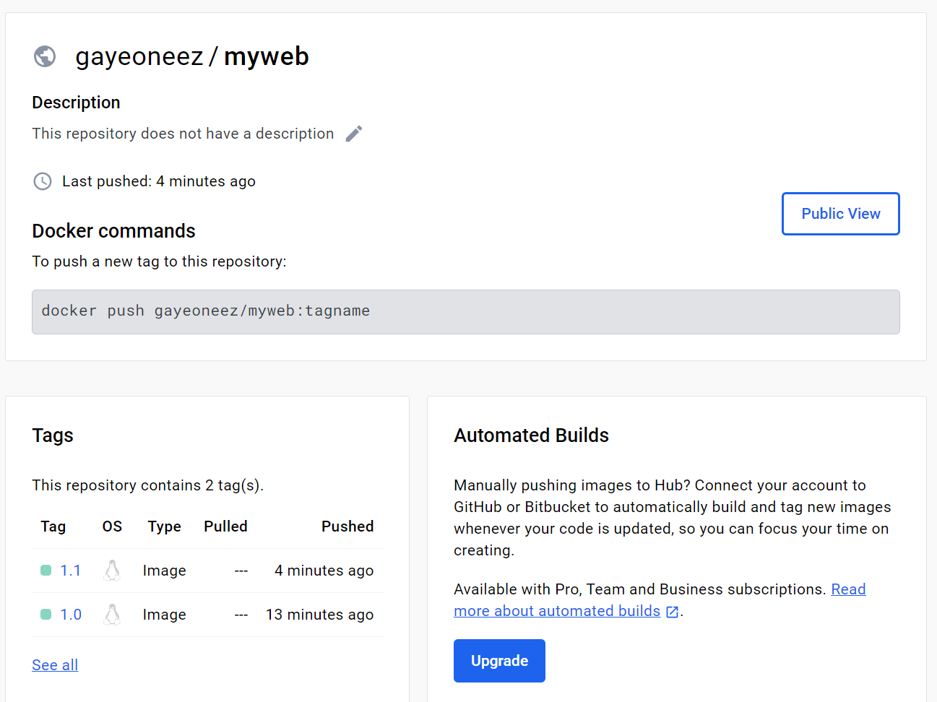
Task: Open the Public View page
Action: tap(840, 214)
